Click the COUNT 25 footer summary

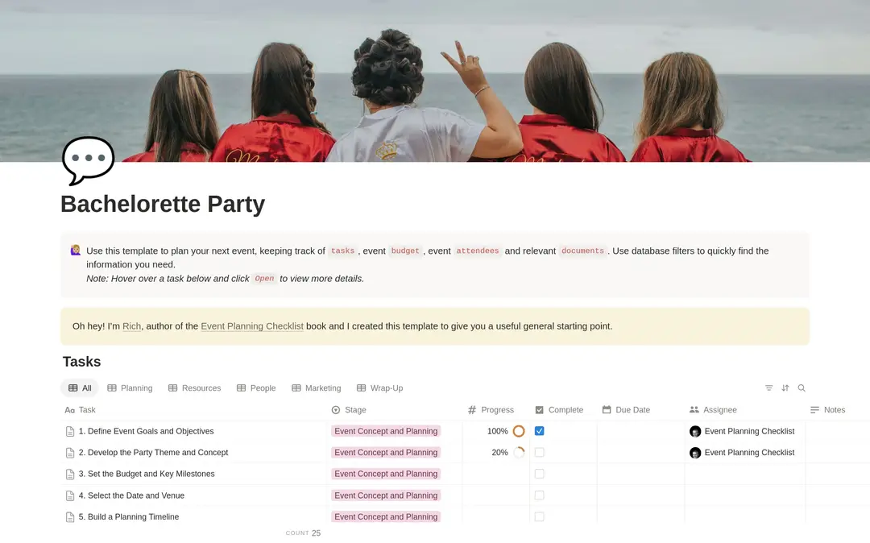coord(303,533)
